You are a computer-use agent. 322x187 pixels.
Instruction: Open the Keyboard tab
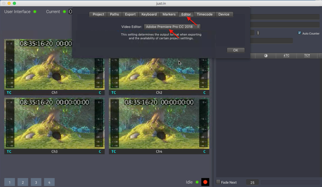(149, 14)
